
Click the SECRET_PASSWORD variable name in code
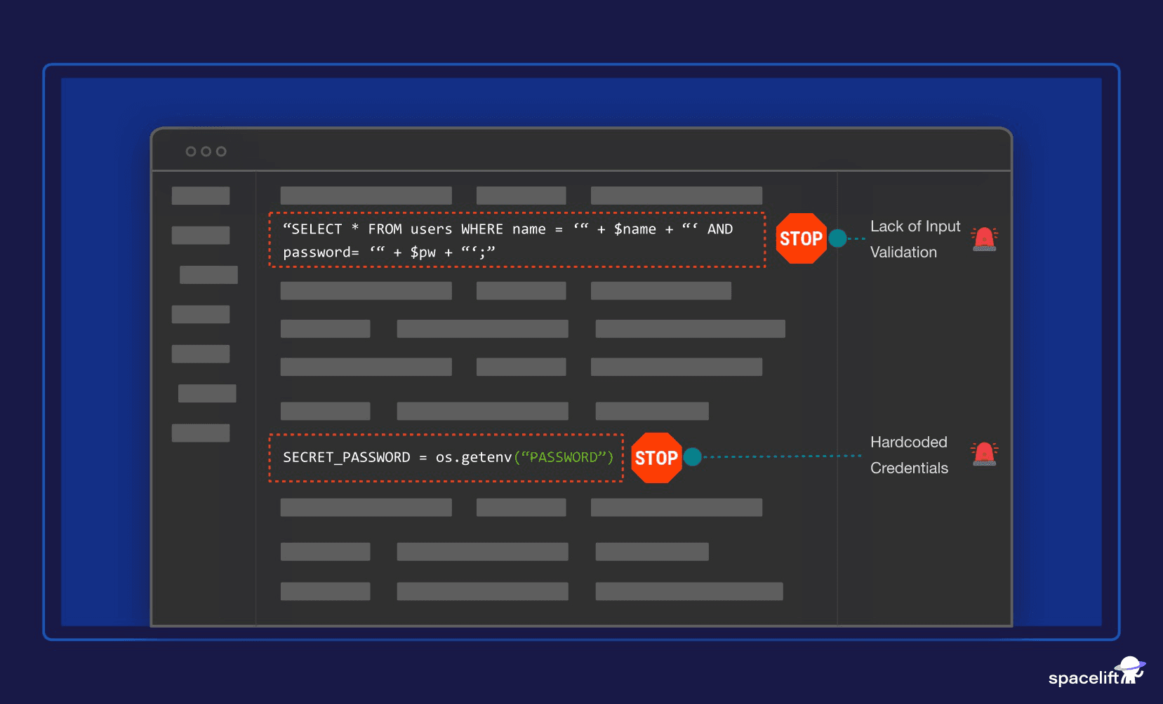[347, 458]
